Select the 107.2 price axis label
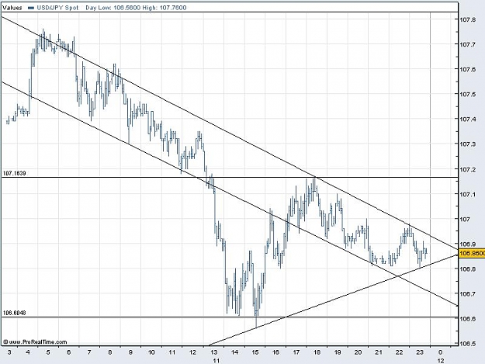Screen dimensions: 485x364 click(467, 169)
